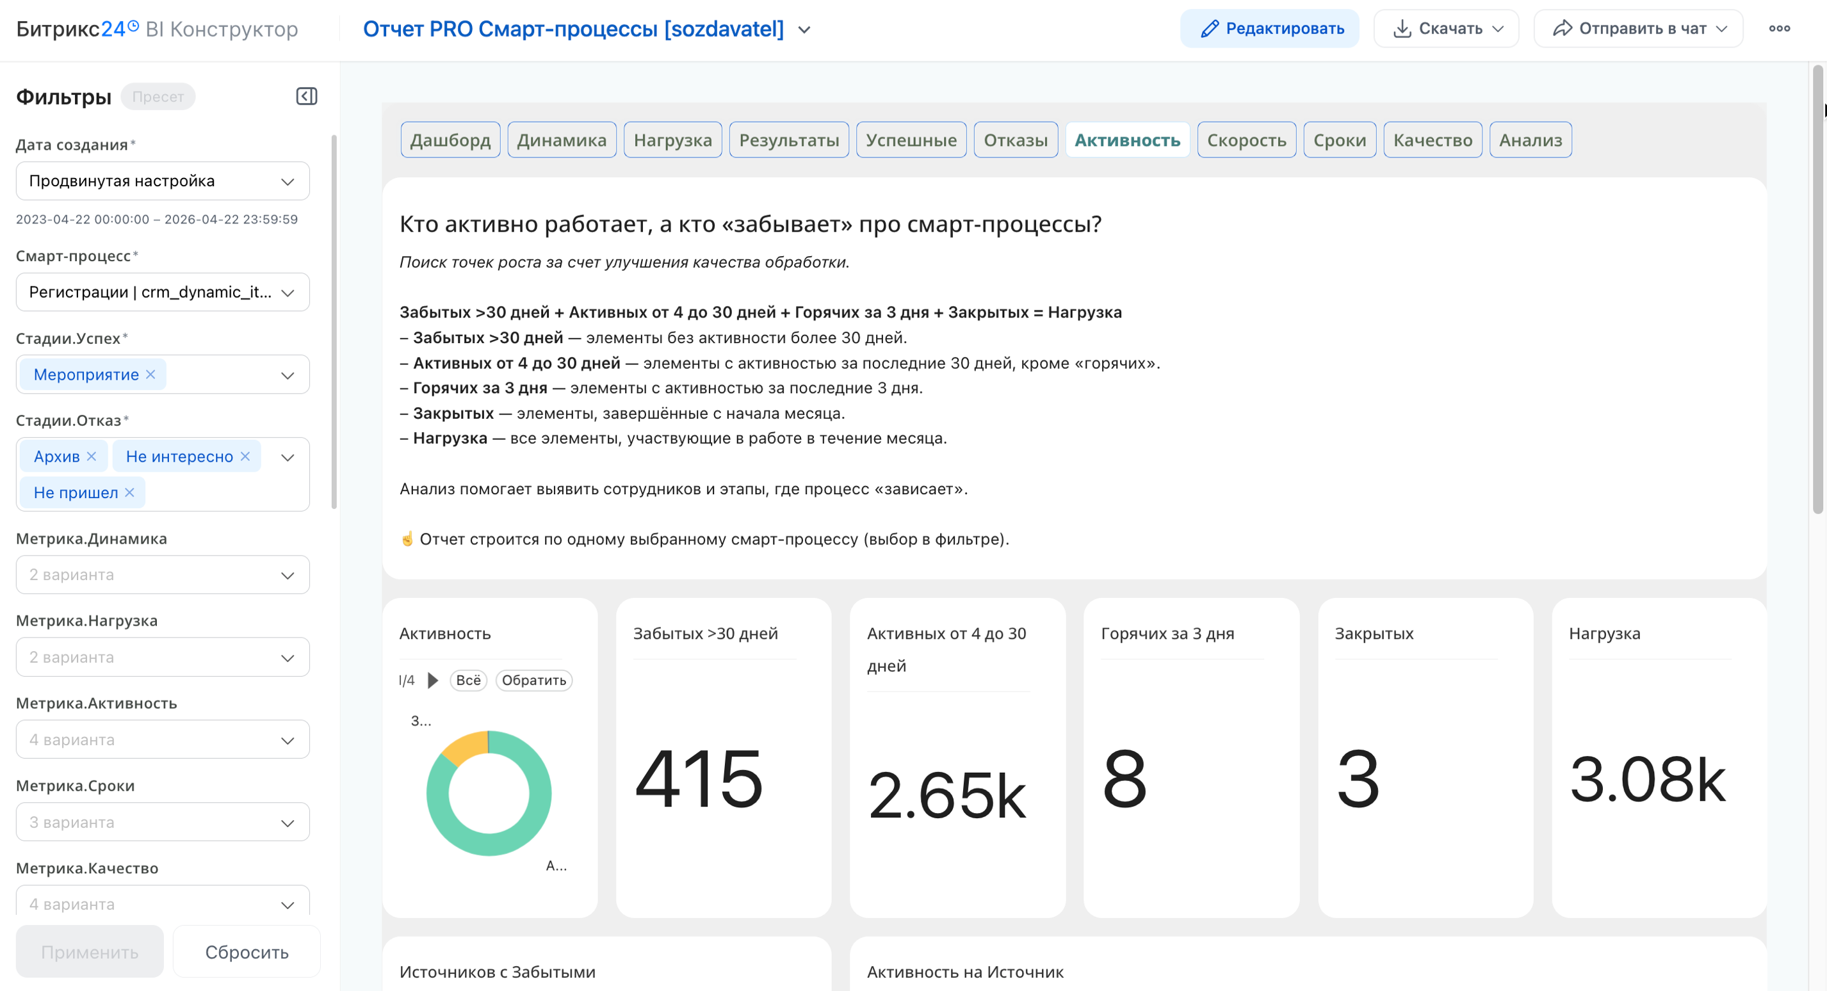Click the Сбросить filters button
This screenshot has width=1827, height=991.
click(x=247, y=952)
